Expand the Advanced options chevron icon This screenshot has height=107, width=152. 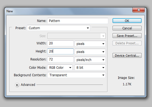point(17,85)
